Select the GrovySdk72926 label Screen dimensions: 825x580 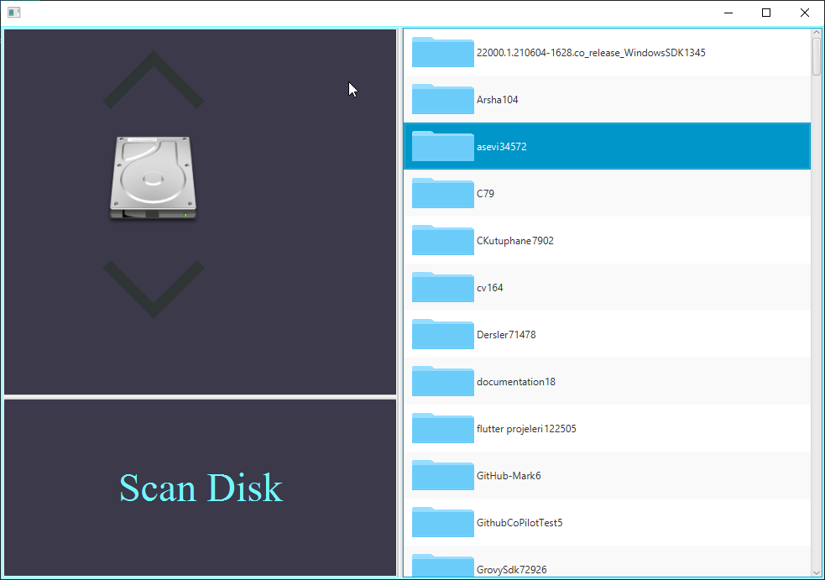click(x=511, y=570)
